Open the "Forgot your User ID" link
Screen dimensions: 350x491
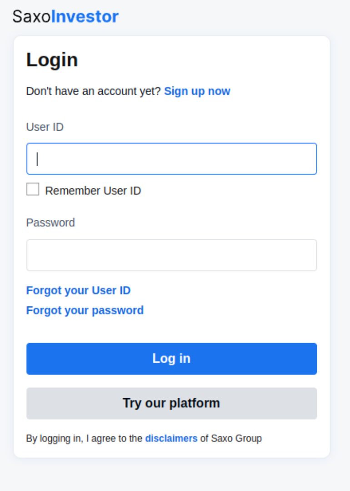point(78,290)
